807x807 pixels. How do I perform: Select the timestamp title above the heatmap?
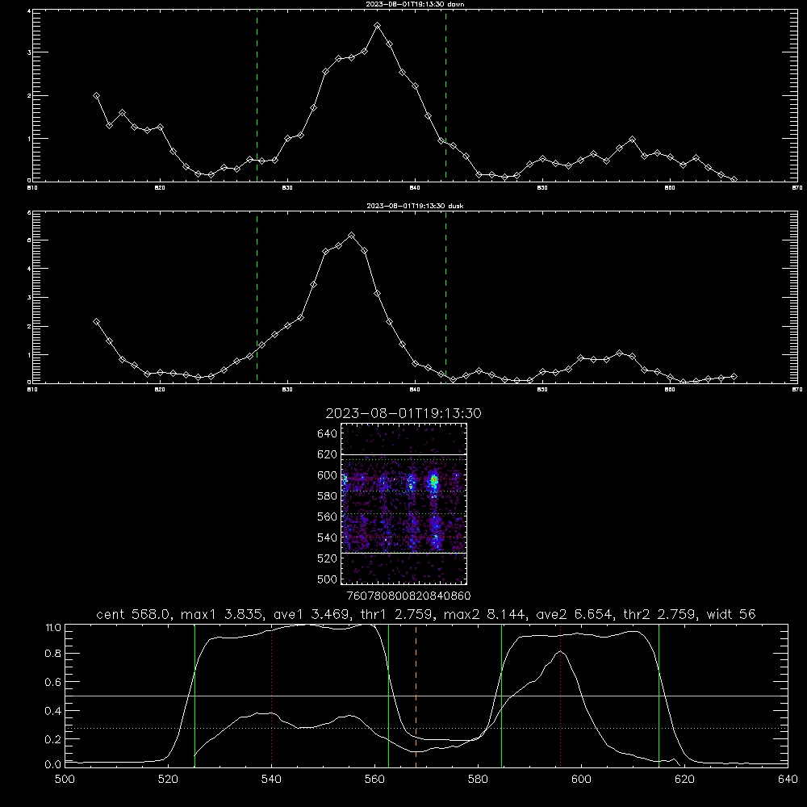pos(403,413)
